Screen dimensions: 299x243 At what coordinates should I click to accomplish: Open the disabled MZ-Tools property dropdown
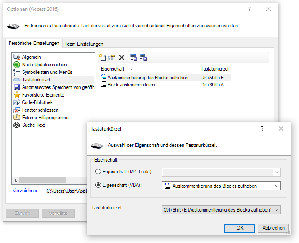221,172
